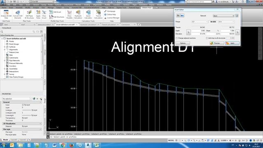Screen dimensions: 263x148
Task: Open the Home ribbon tab
Action: 4,8
